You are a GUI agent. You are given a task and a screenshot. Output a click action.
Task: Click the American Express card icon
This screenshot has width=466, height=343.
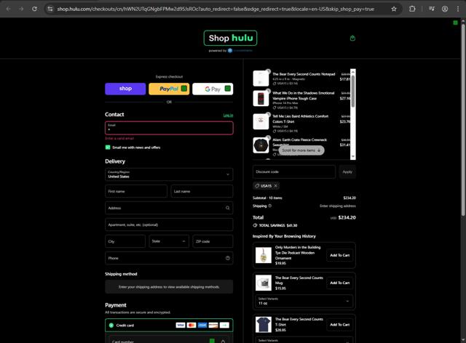[x=202, y=326]
